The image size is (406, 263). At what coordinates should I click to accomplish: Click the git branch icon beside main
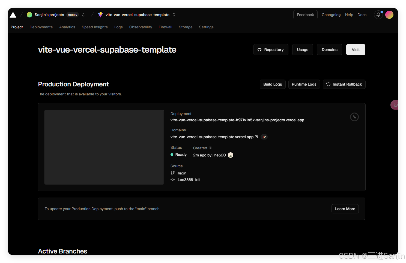[x=172, y=173]
